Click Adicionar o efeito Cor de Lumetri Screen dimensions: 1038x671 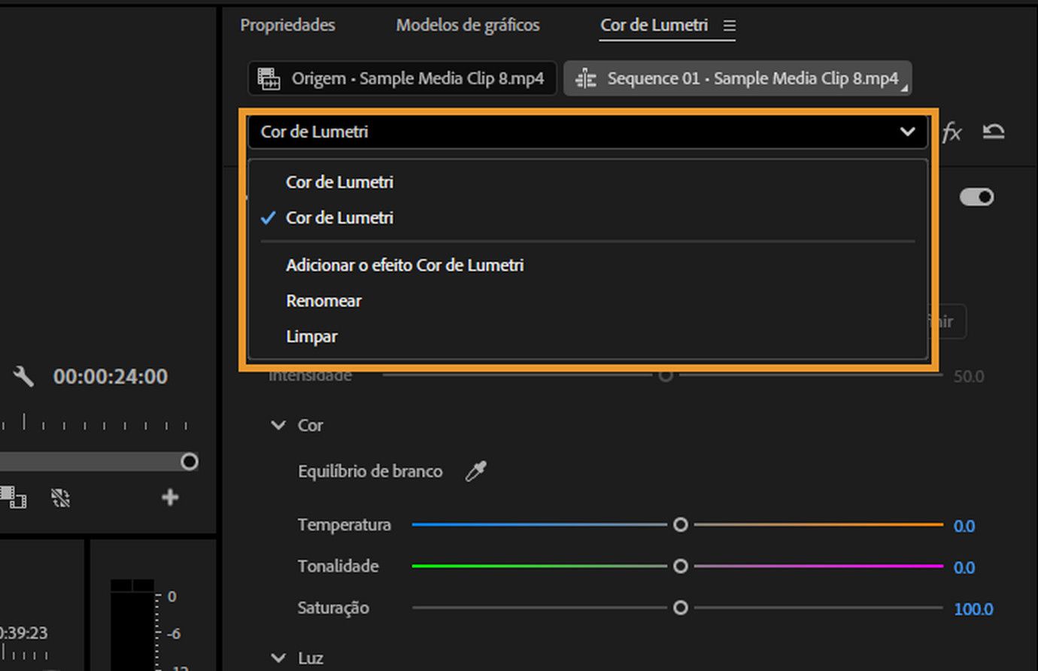tap(405, 265)
